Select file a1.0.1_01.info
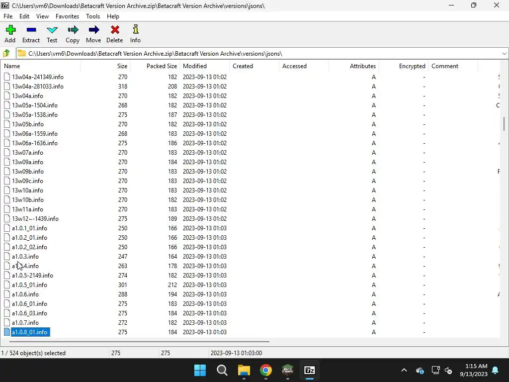The width and height of the screenshot is (509, 382). (x=29, y=228)
